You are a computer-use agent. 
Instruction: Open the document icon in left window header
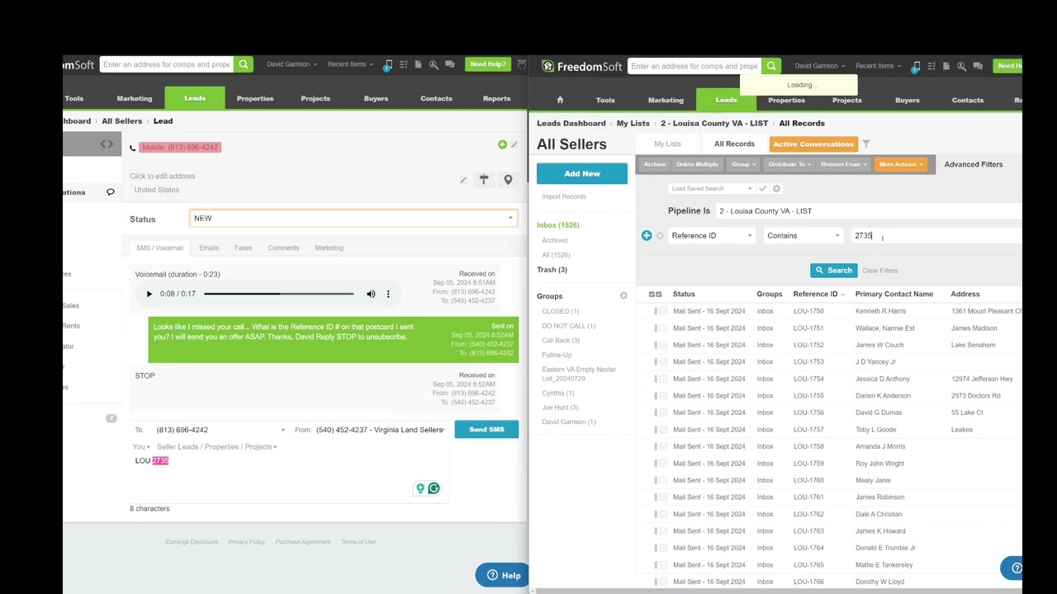tap(419, 64)
